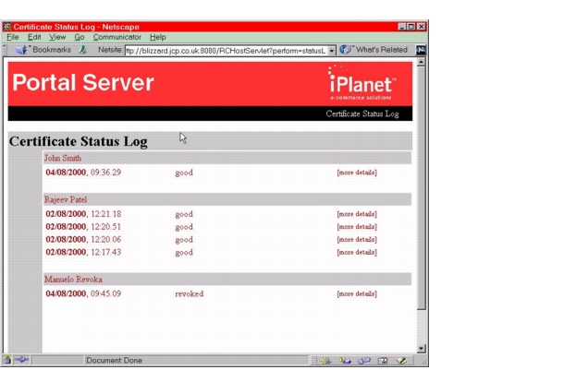Click the 'good' status for John Smith

(184, 173)
